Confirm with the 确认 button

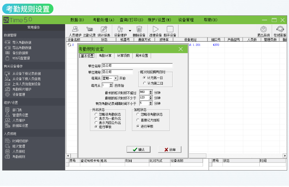(138, 149)
